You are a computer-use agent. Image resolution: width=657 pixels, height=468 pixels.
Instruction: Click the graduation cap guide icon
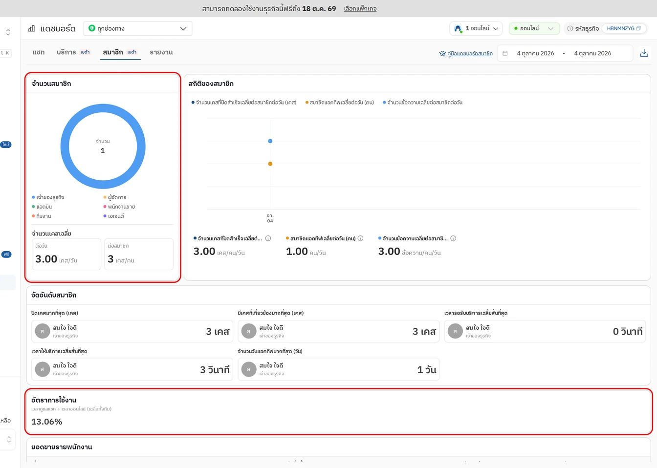point(442,54)
